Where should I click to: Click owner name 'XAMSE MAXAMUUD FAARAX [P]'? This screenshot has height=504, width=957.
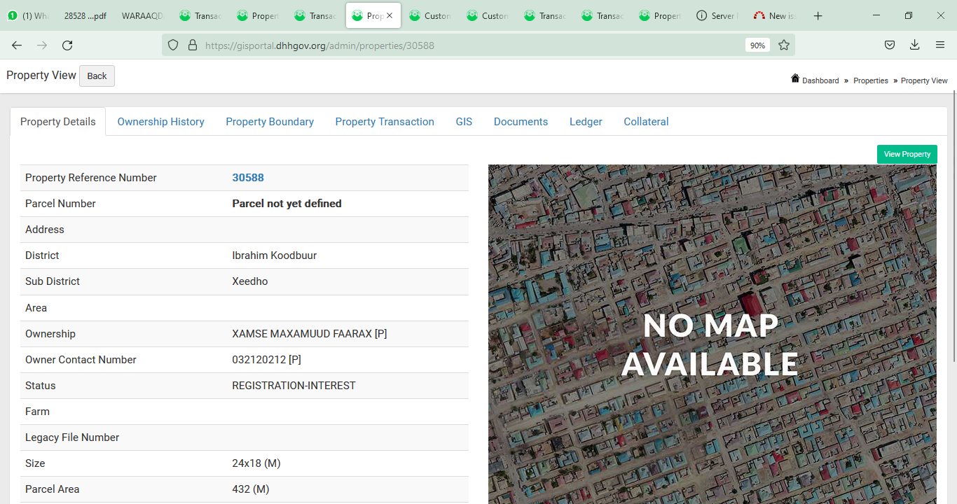pyautogui.click(x=309, y=334)
